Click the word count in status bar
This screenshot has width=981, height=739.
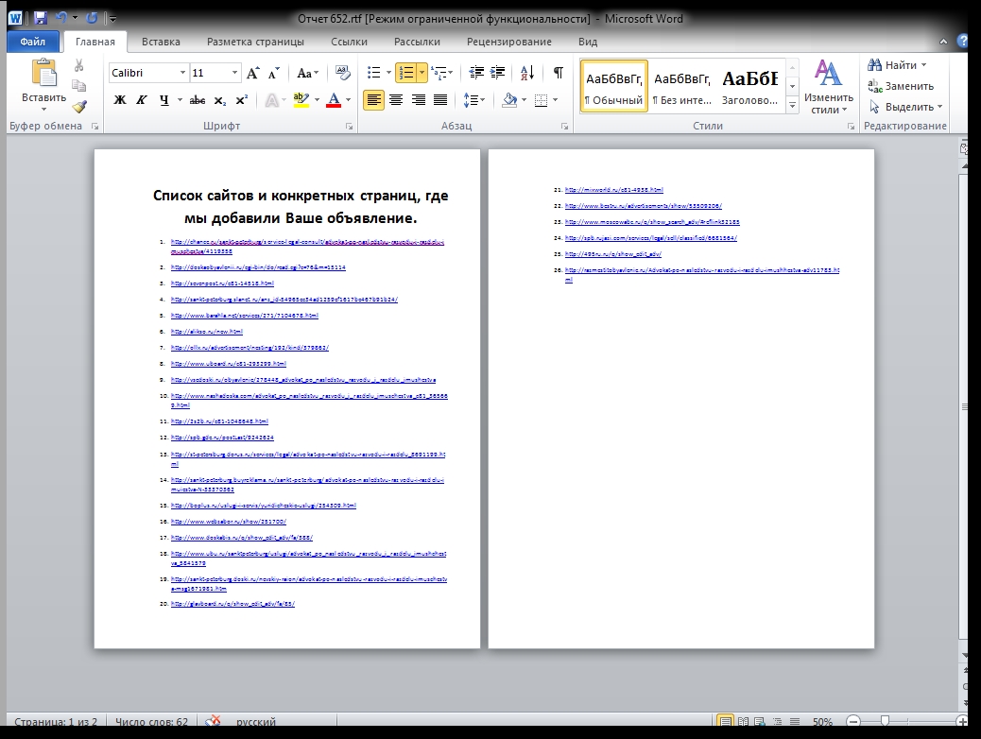pos(151,722)
